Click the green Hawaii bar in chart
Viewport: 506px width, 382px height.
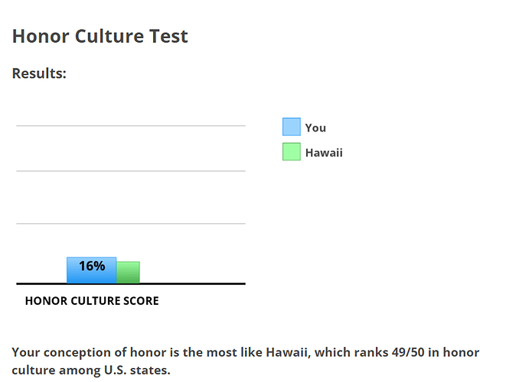(128, 272)
